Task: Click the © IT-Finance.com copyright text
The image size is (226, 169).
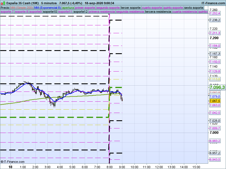Action: click(x=12, y=162)
